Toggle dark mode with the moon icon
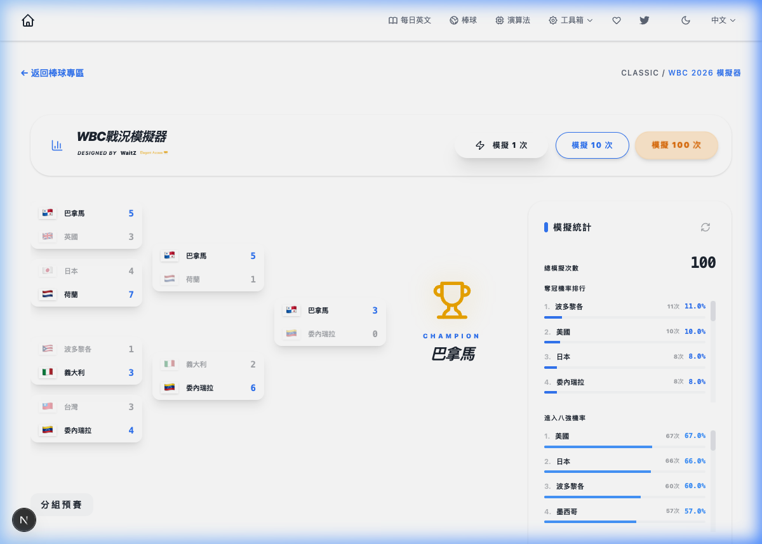 click(x=685, y=20)
